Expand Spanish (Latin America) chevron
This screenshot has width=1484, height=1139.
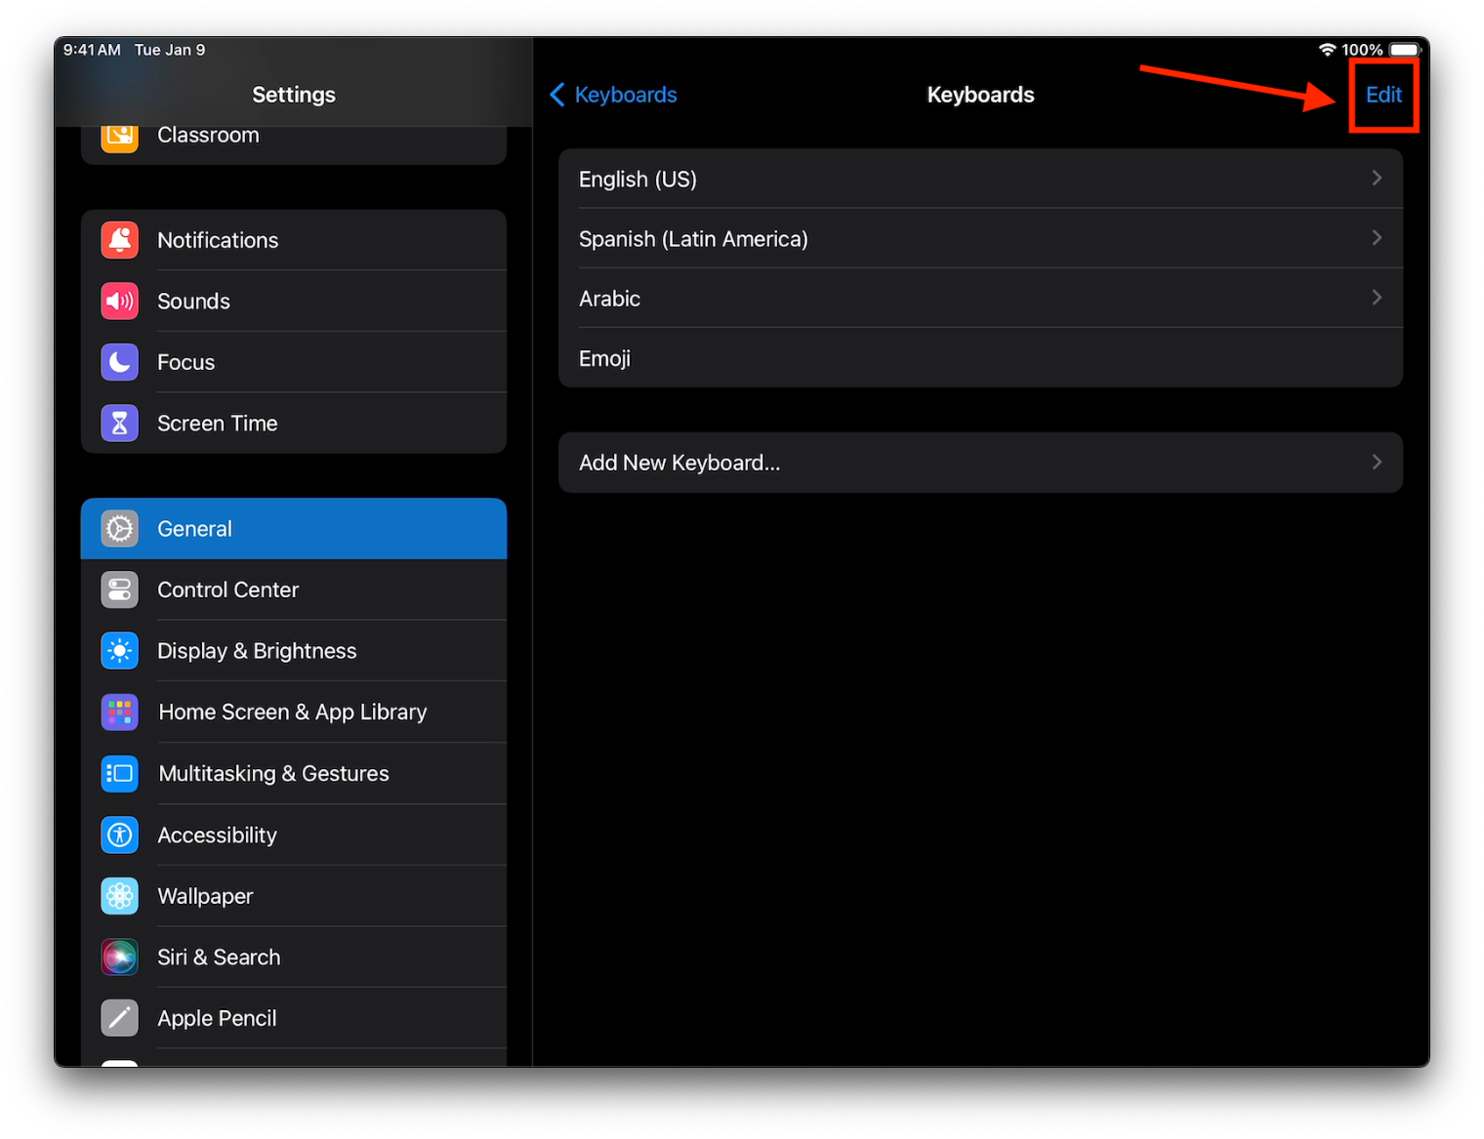(x=1377, y=238)
